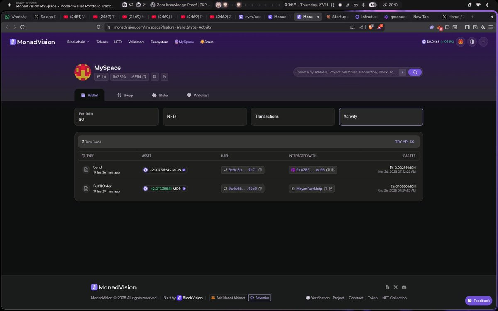This screenshot has width=498, height=311.
Task: Open a new browser tab with plus button
Action: point(472,17)
